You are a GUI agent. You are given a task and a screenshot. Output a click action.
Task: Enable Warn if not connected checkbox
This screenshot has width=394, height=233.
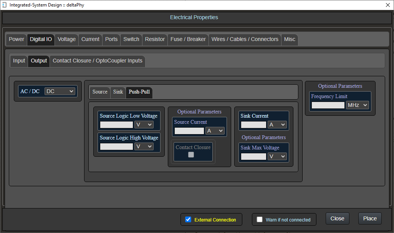coord(260,220)
